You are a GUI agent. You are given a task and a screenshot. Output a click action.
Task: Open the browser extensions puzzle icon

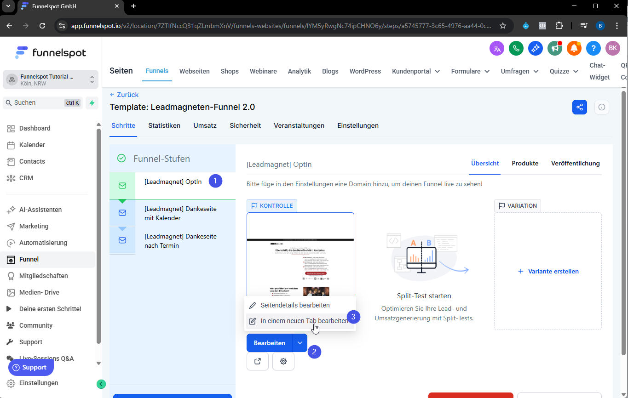pos(559,26)
